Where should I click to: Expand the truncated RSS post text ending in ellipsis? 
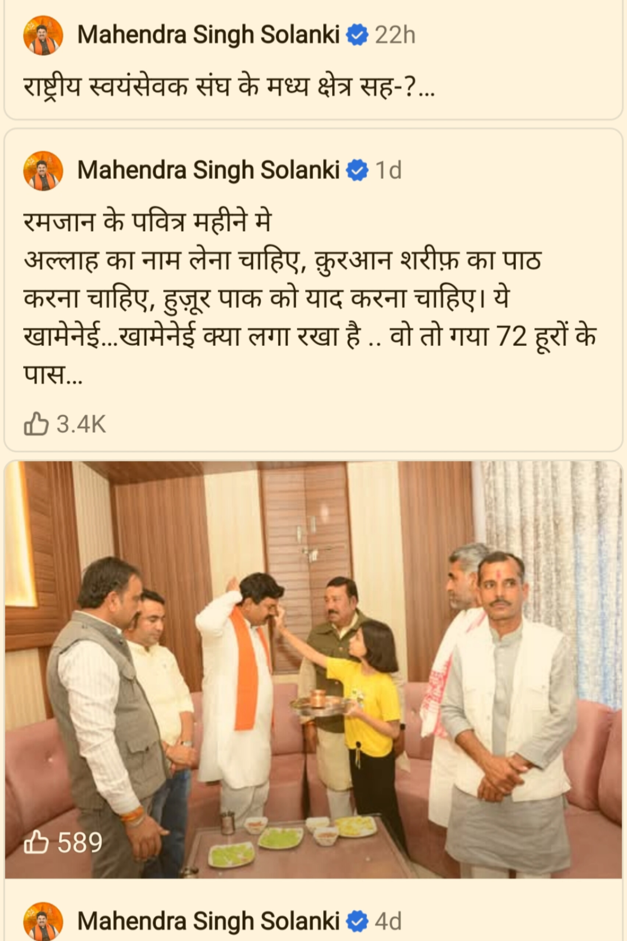click(x=426, y=89)
